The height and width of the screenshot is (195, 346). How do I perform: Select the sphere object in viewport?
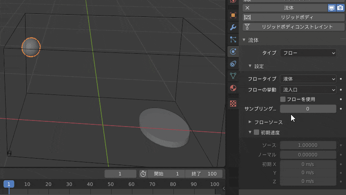click(x=31, y=47)
